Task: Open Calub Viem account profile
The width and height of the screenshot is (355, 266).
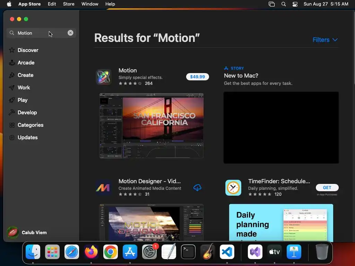Action: click(27, 232)
